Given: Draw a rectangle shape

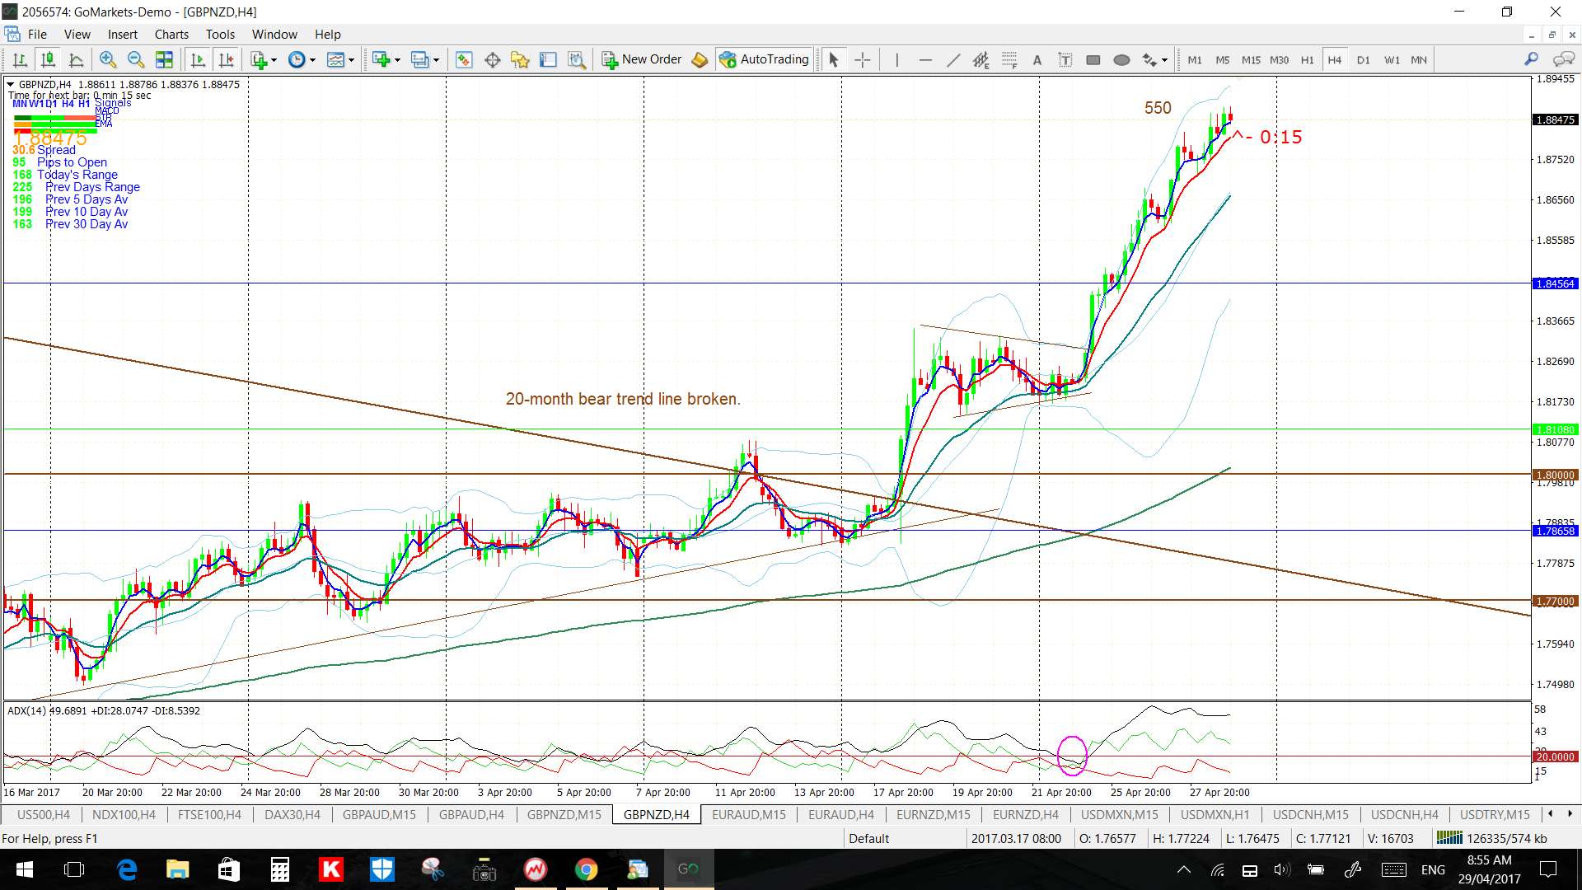Looking at the screenshot, I should pyautogui.click(x=1093, y=59).
